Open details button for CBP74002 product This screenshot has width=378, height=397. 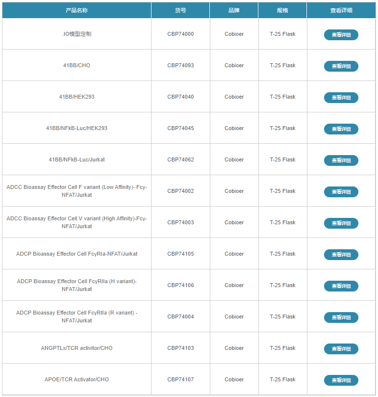coord(341,192)
